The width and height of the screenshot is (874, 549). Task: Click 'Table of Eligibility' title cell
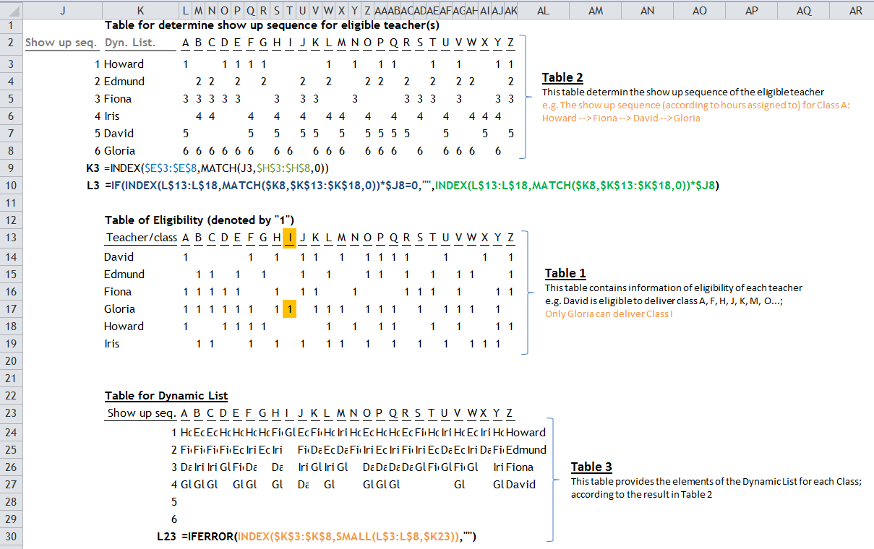(200, 220)
